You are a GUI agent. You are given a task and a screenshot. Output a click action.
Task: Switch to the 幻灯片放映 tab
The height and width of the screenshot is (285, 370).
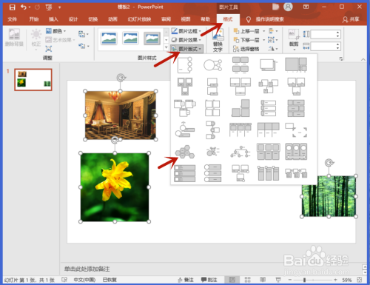[x=139, y=19]
